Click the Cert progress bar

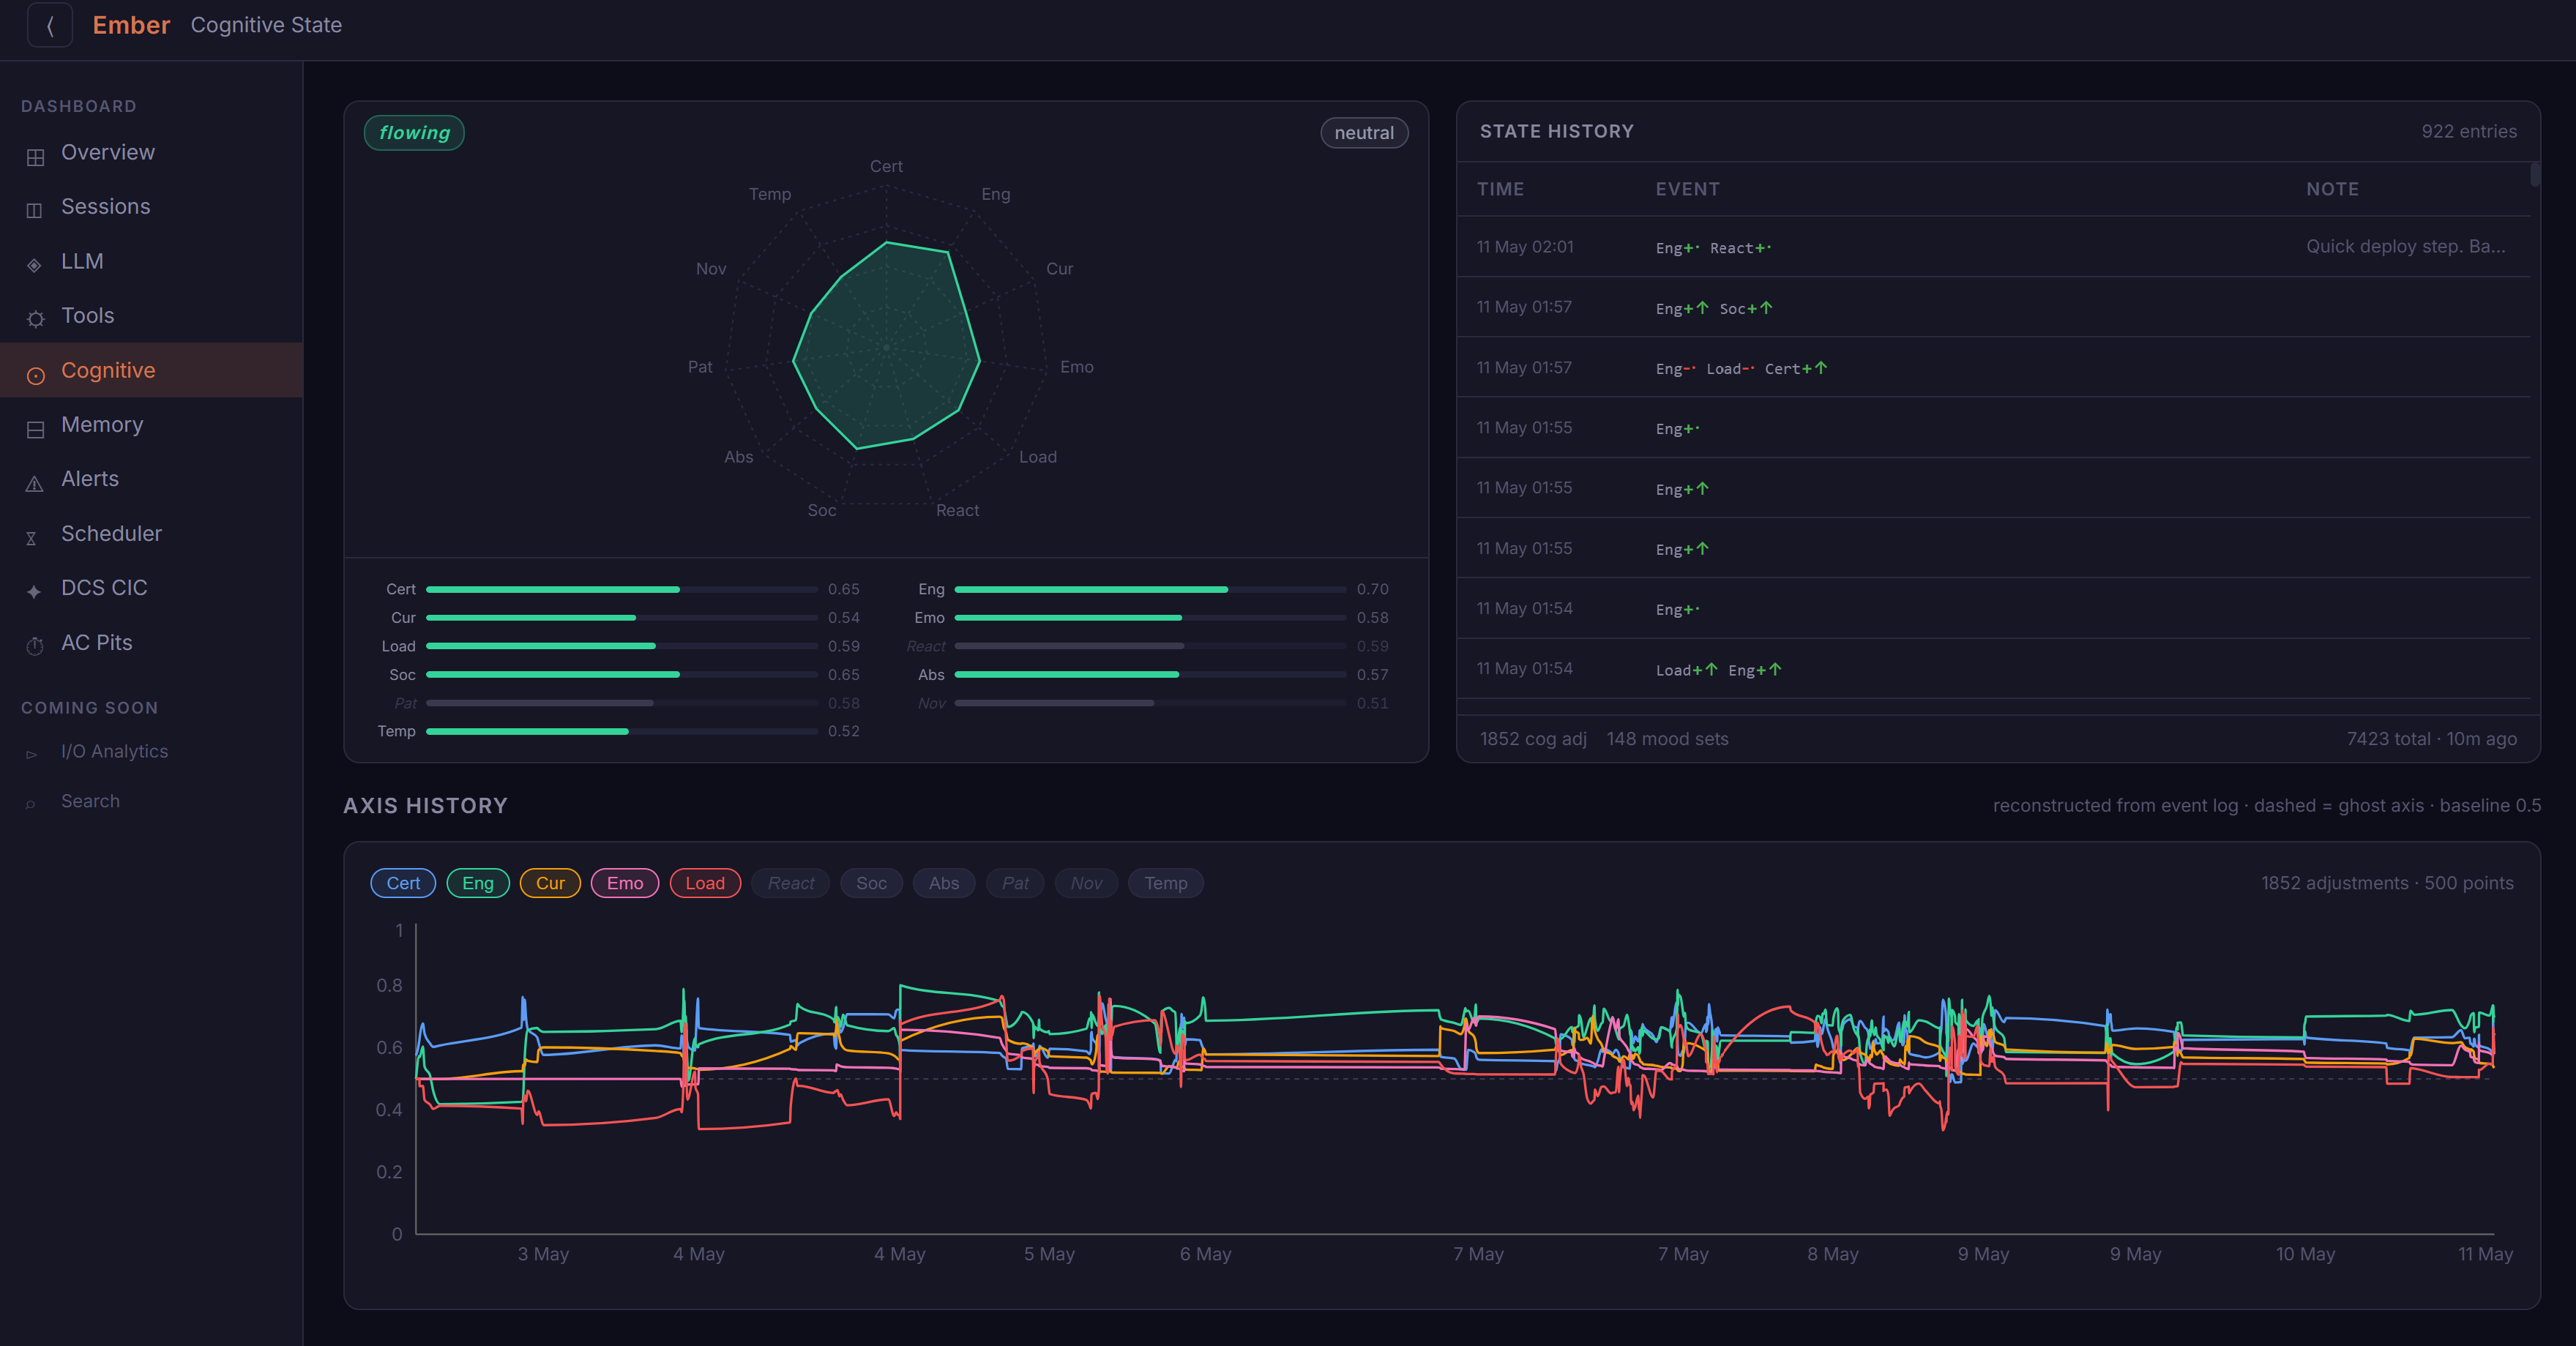(622, 590)
